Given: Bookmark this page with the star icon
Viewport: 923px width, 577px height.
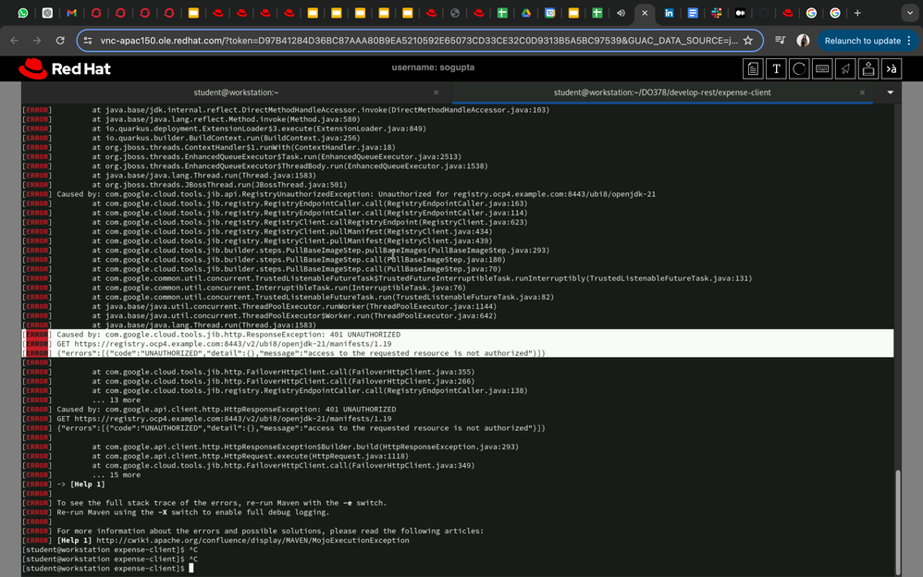Looking at the screenshot, I should [x=747, y=41].
